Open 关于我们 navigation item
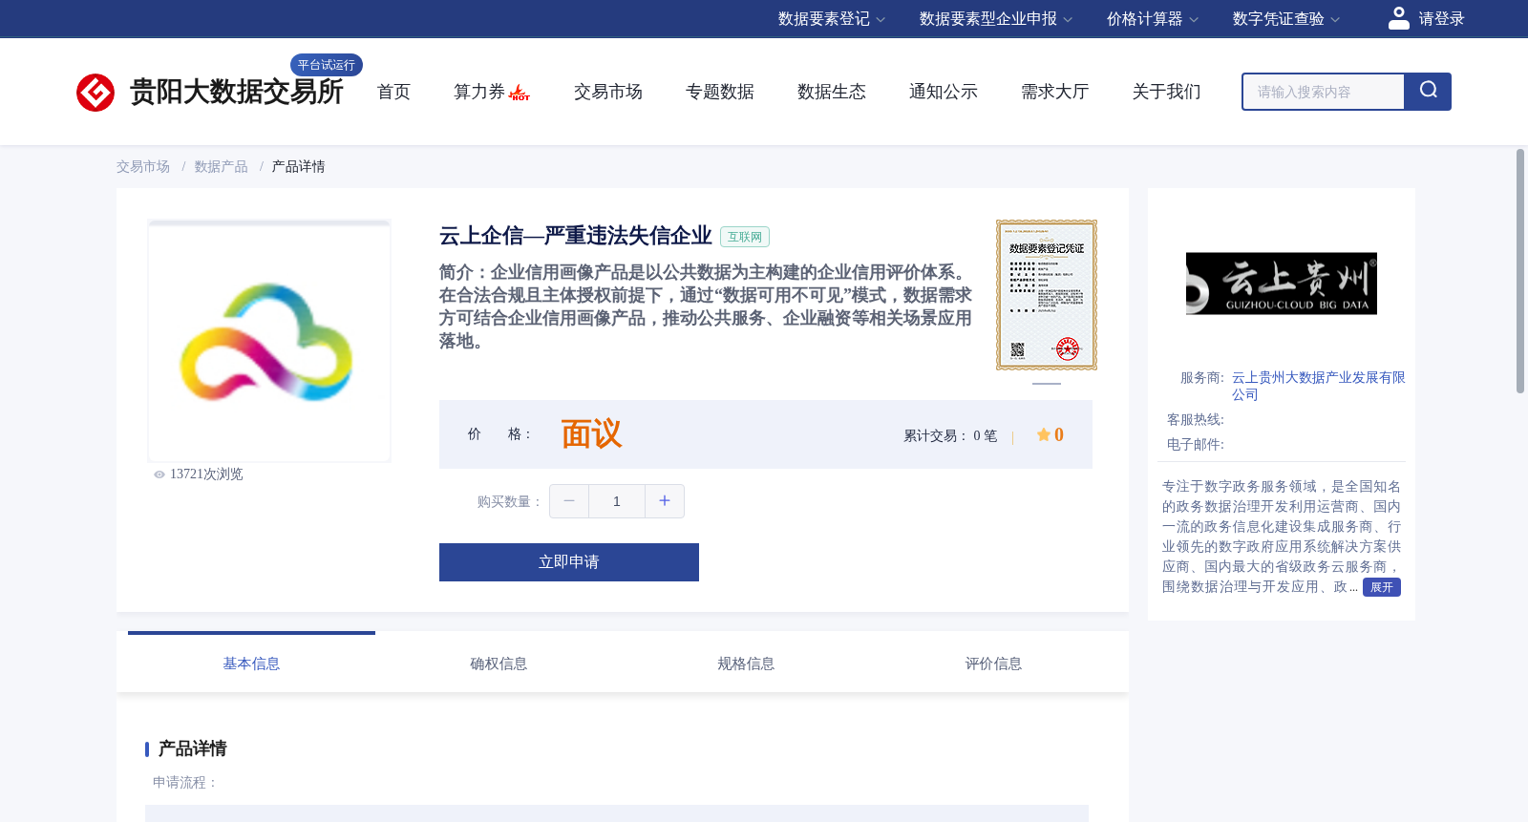1528x822 pixels. click(1167, 92)
